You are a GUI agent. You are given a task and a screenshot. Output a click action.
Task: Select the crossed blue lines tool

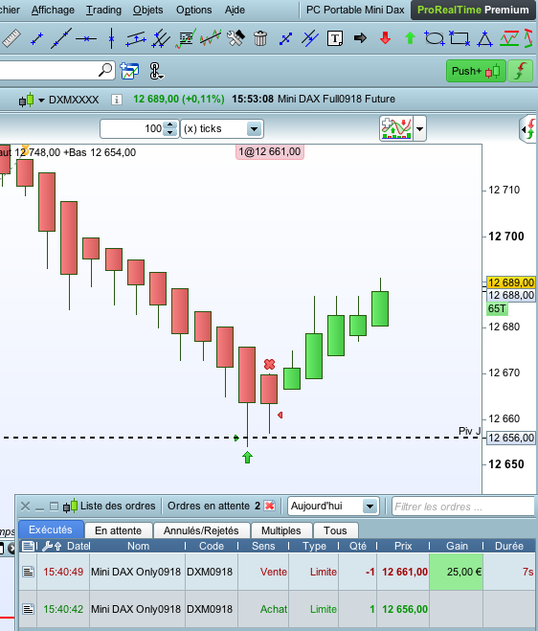(310, 38)
